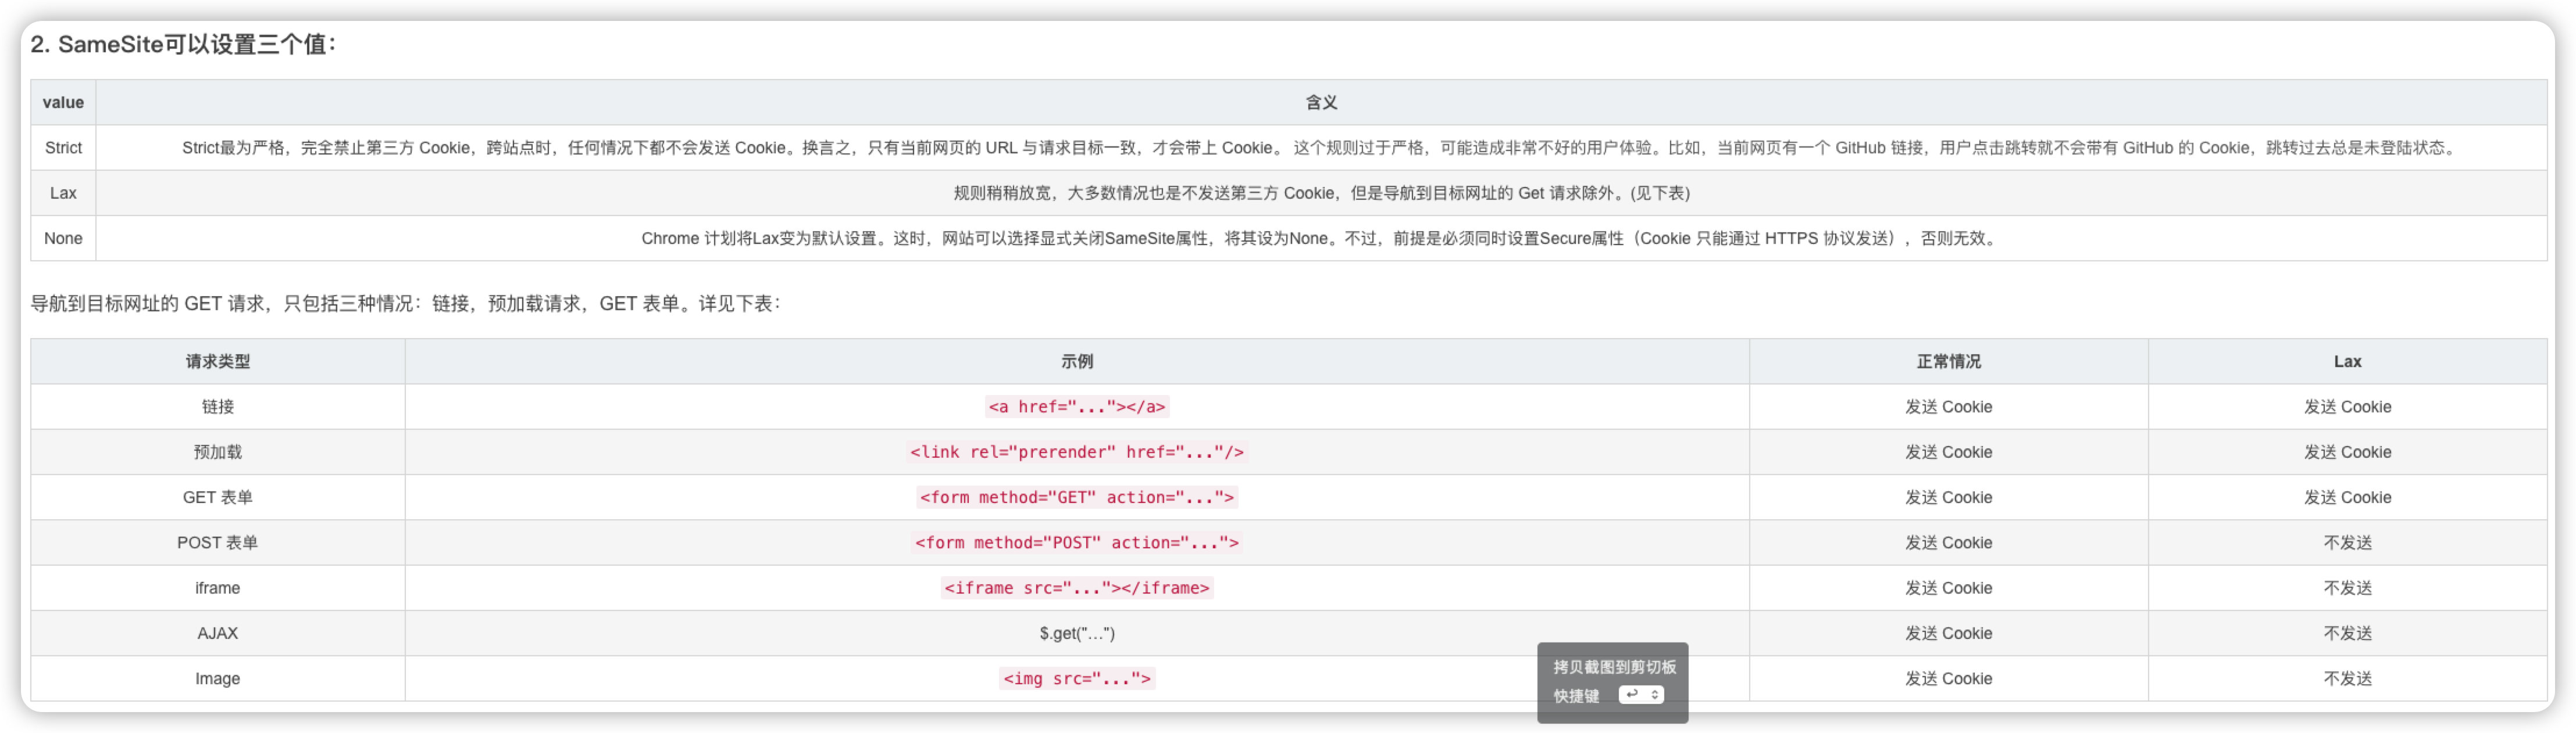2576x733 pixels.
Task: Click the form method="GET" code snippet
Action: (x=1076, y=497)
